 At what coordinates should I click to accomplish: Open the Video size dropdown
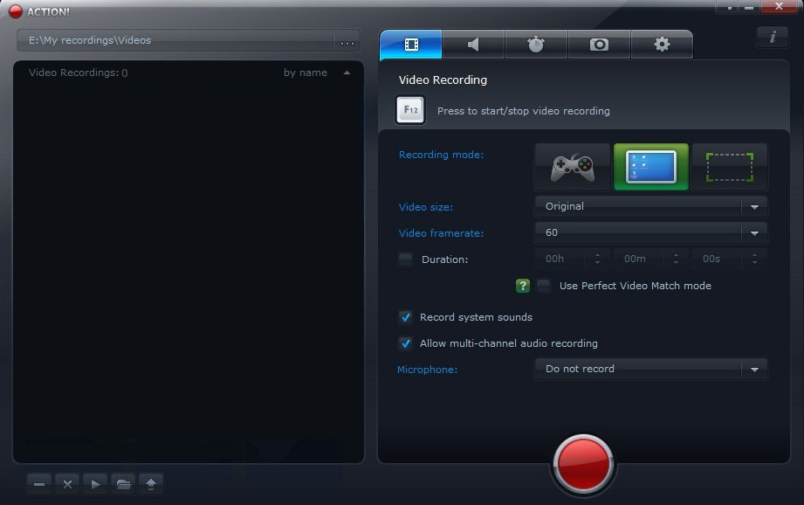pos(650,206)
